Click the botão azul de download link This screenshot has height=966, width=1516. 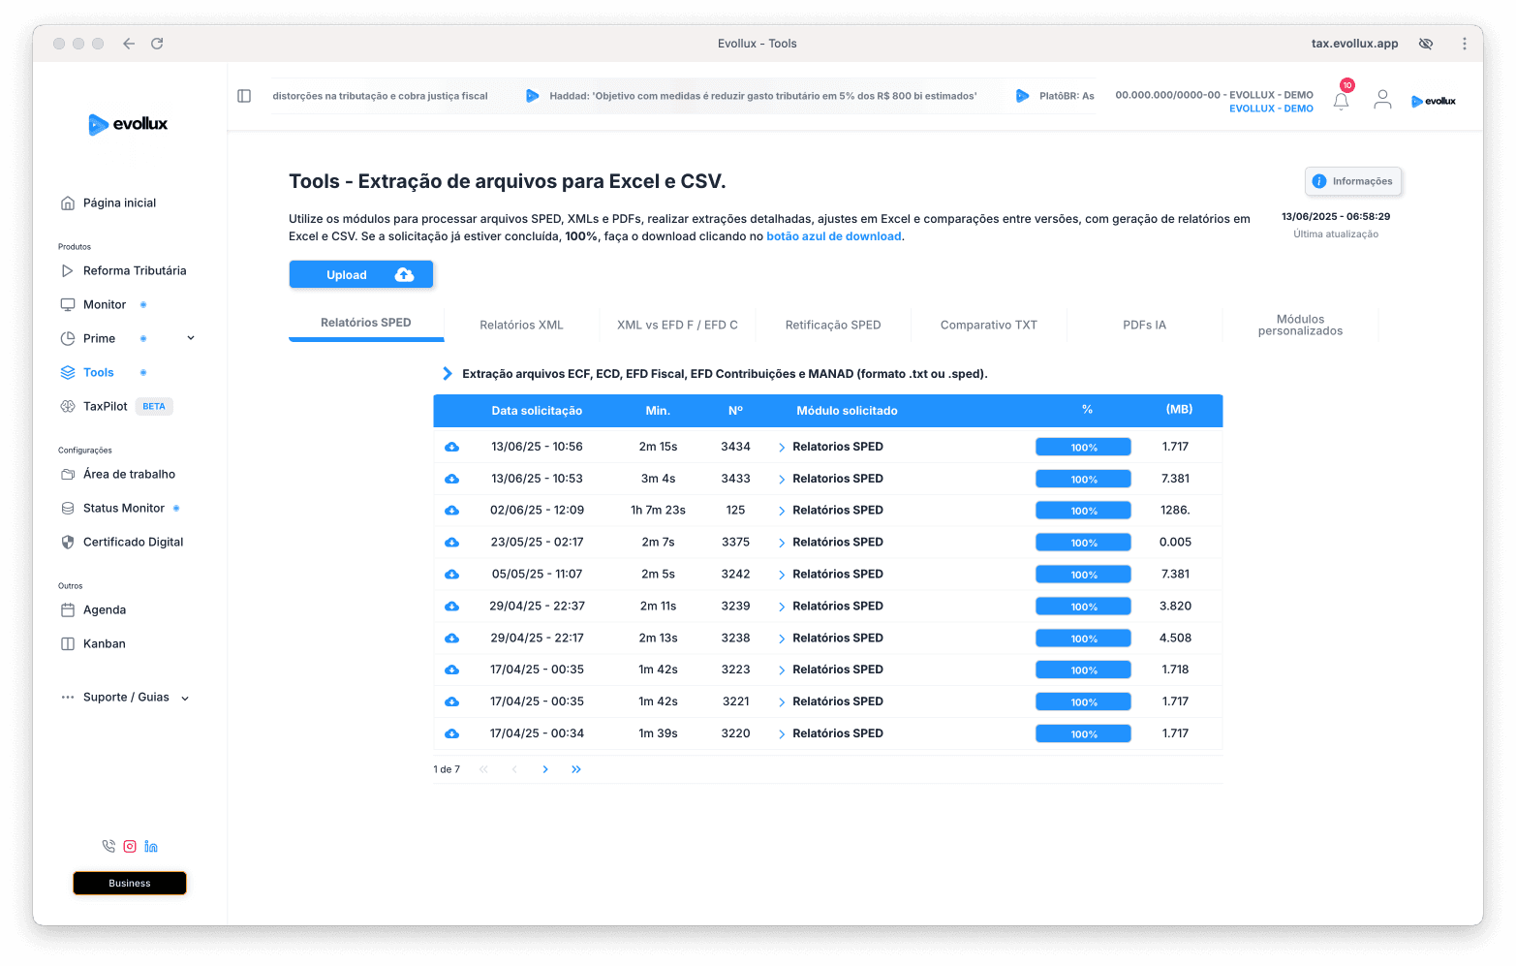click(x=833, y=235)
